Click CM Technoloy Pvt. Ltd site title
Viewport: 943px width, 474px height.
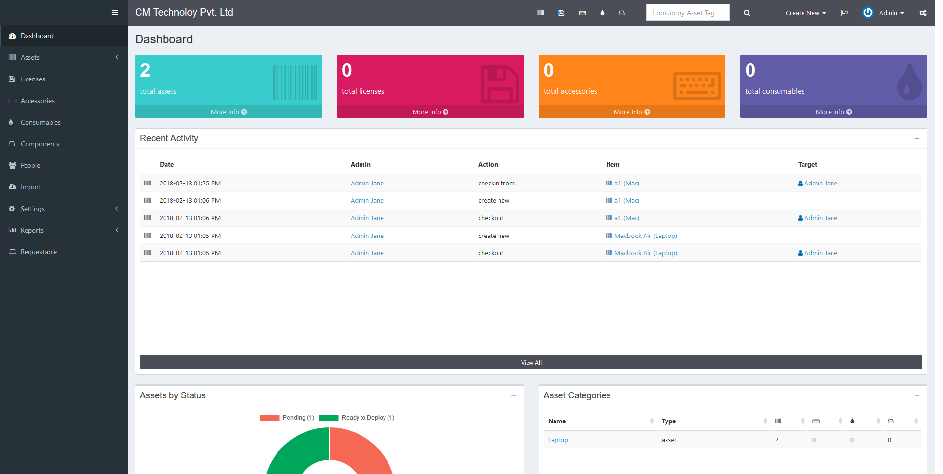tap(184, 12)
